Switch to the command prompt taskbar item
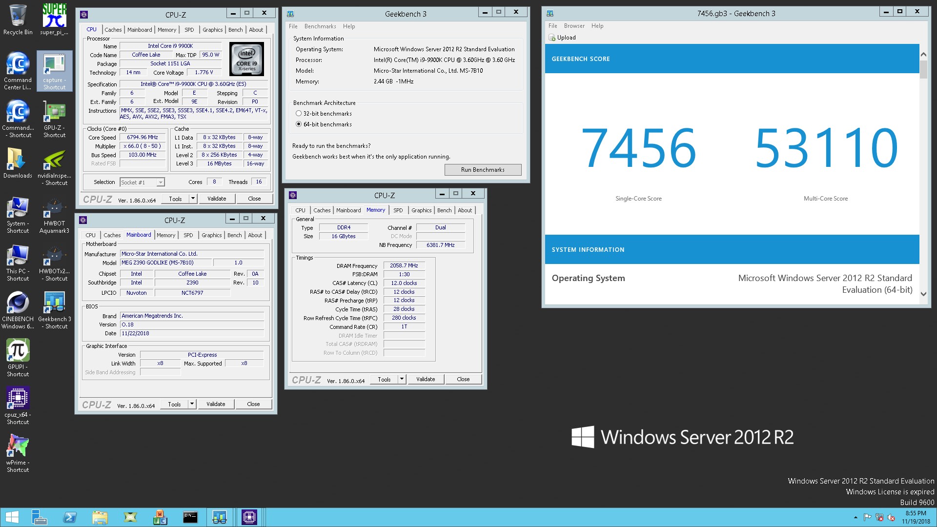The width and height of the screenshot is (937, 527). [x=190, y=517]
